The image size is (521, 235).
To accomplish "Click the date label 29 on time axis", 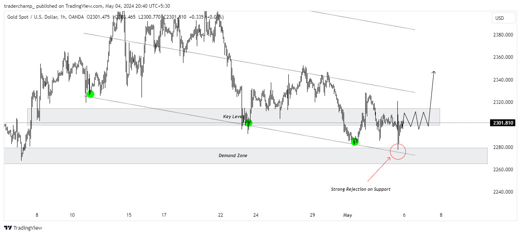I will point(312,215).
